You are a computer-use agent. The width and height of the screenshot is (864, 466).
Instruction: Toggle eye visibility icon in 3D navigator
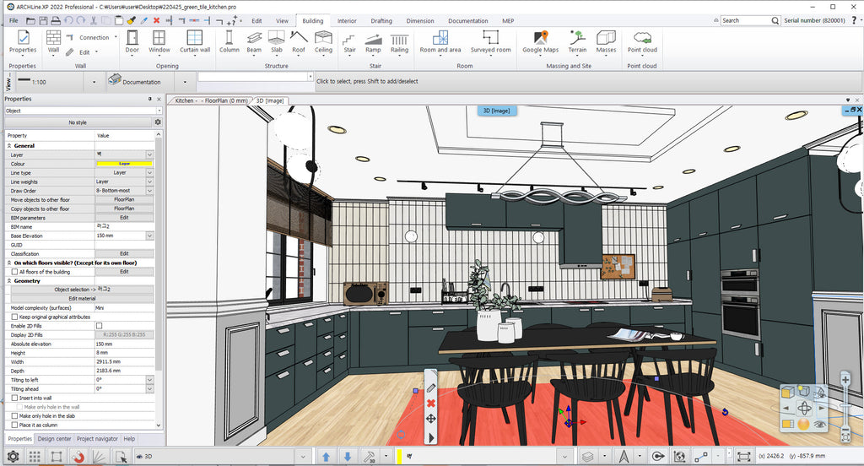coord(819,424)
